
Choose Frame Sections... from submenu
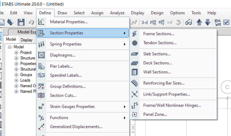pos(159,34)
